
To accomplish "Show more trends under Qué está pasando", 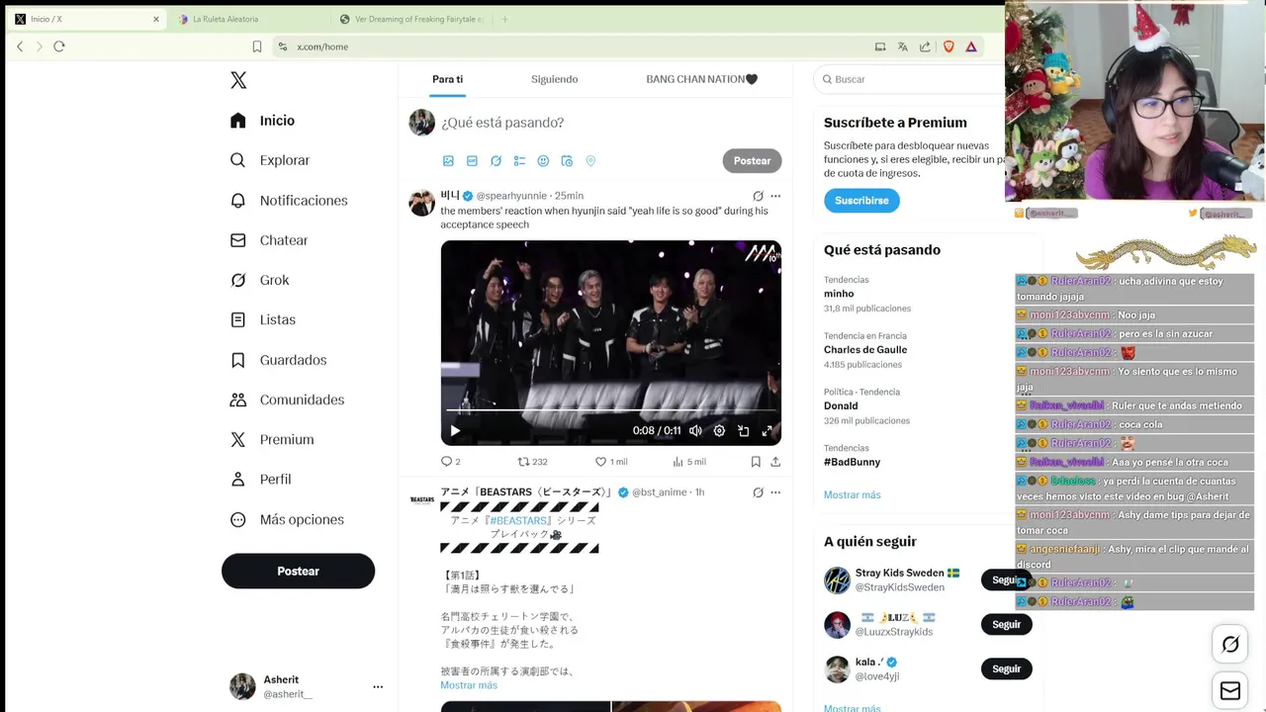I will [x=852, y=494].
